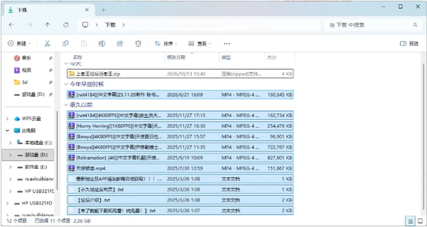Select the pinned 游戏盘 (D:) quick access item

click(33, 94)
